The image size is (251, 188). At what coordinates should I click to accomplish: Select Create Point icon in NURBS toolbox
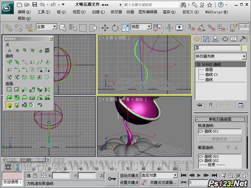[x=9, y=51]
